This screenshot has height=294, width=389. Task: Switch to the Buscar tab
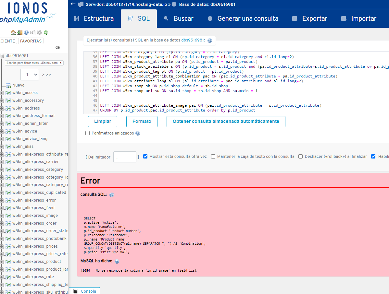[179, 18]
